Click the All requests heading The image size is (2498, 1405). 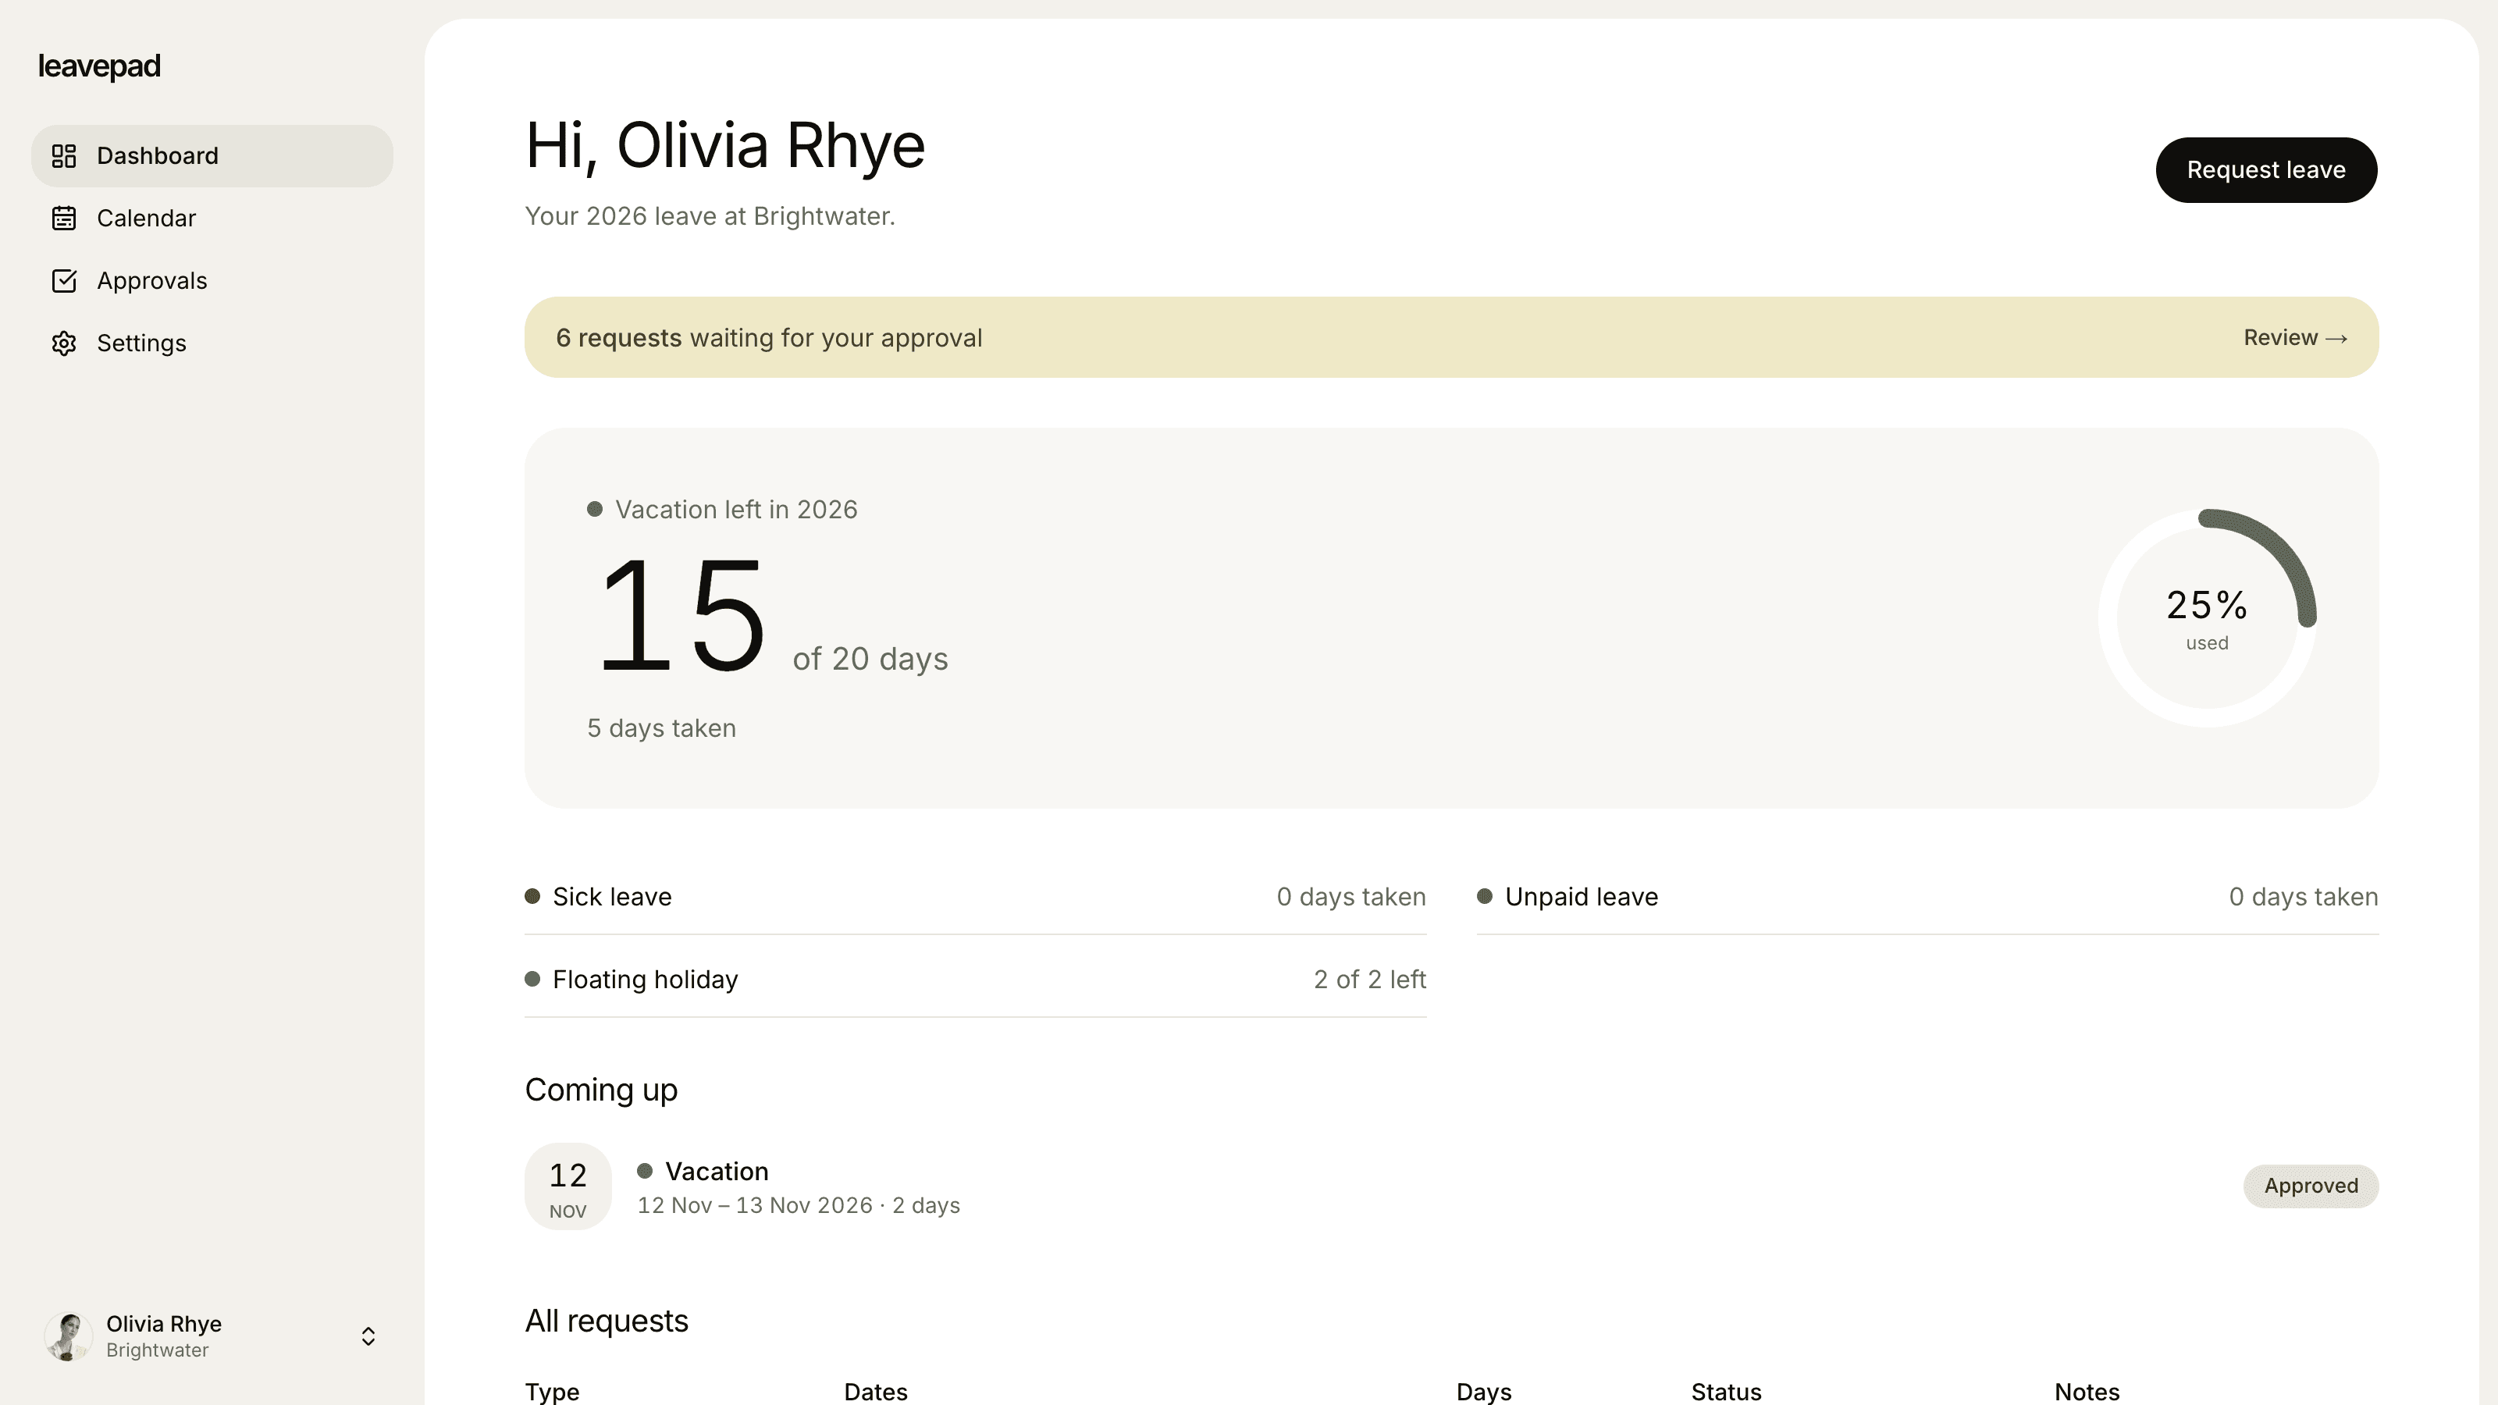pos(607,1321)
